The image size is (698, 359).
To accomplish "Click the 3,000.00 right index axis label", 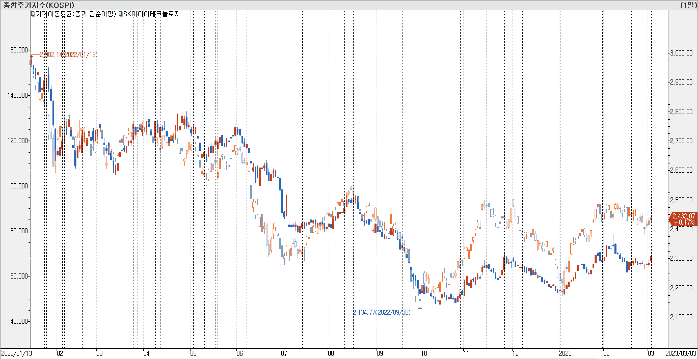I will coord(681,53).
